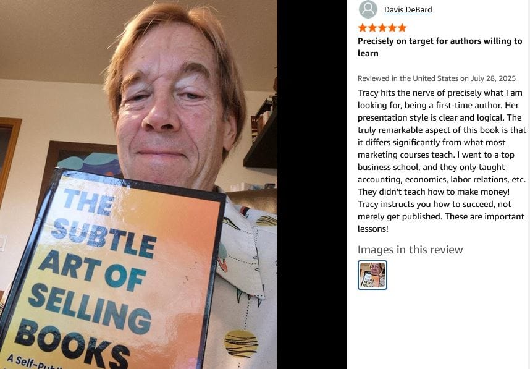Click the fourth orange rating star
Image resolution: width=530 pixels, height=369 pixels.
point(392,28)
